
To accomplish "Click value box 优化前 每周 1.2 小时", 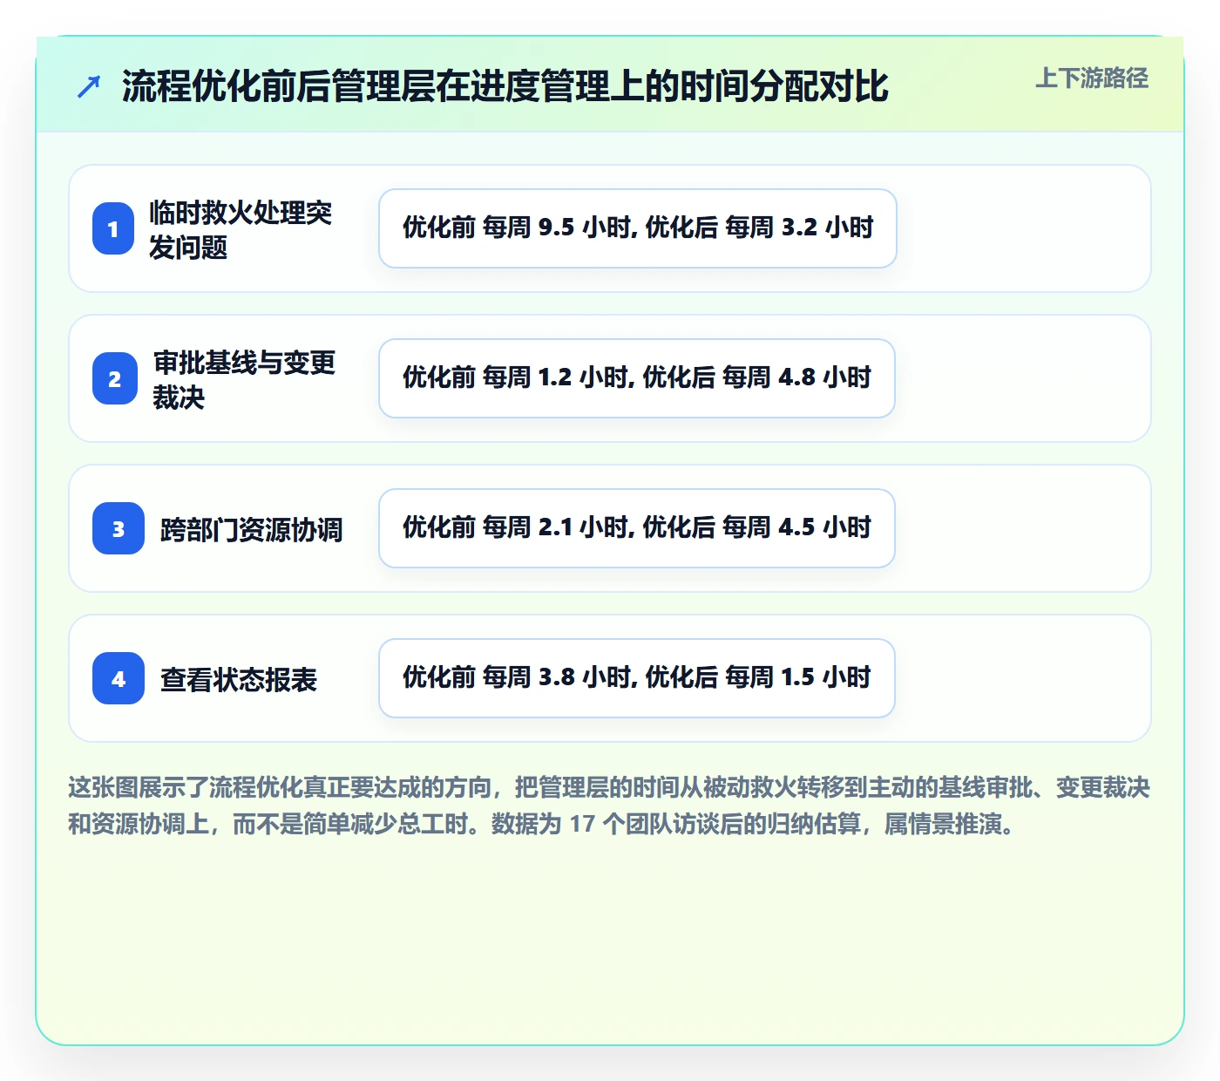I will point(637,378).
